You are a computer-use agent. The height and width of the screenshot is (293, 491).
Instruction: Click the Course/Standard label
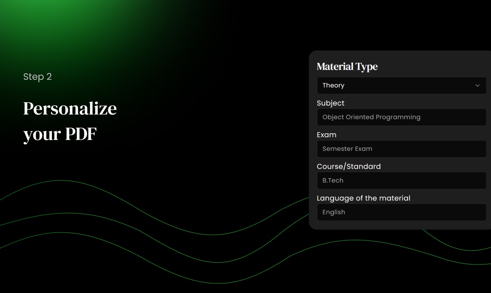pyautogui.click(x=349, y=167)
